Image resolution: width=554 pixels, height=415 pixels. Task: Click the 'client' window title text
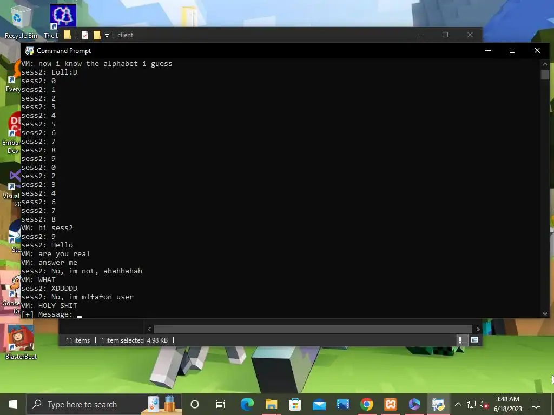[x=125, y=35]
